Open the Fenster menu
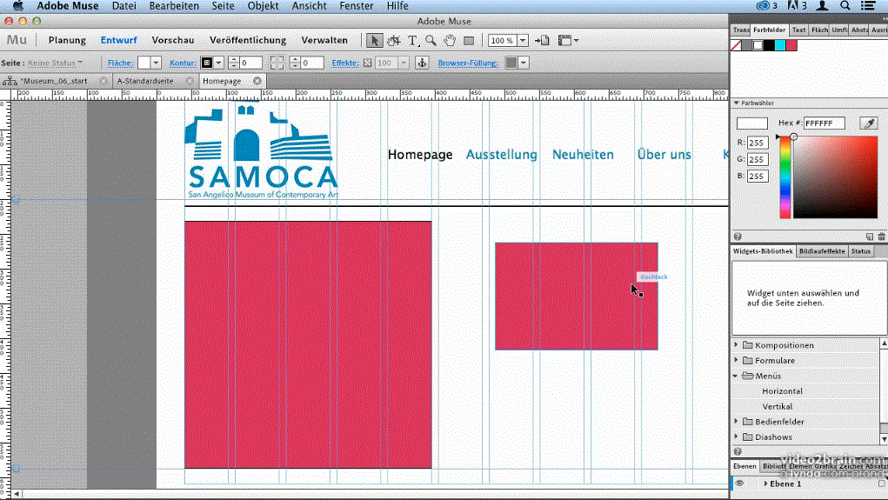This screenshot has height=500, width=888. (357, 6)
